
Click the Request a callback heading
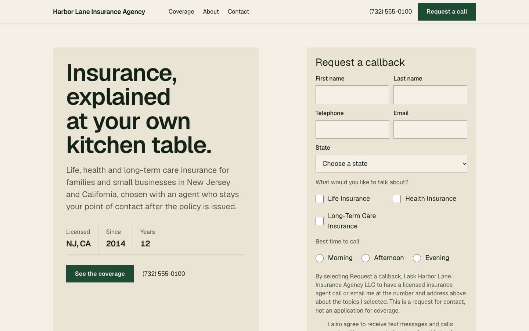(x=360, y=63)
